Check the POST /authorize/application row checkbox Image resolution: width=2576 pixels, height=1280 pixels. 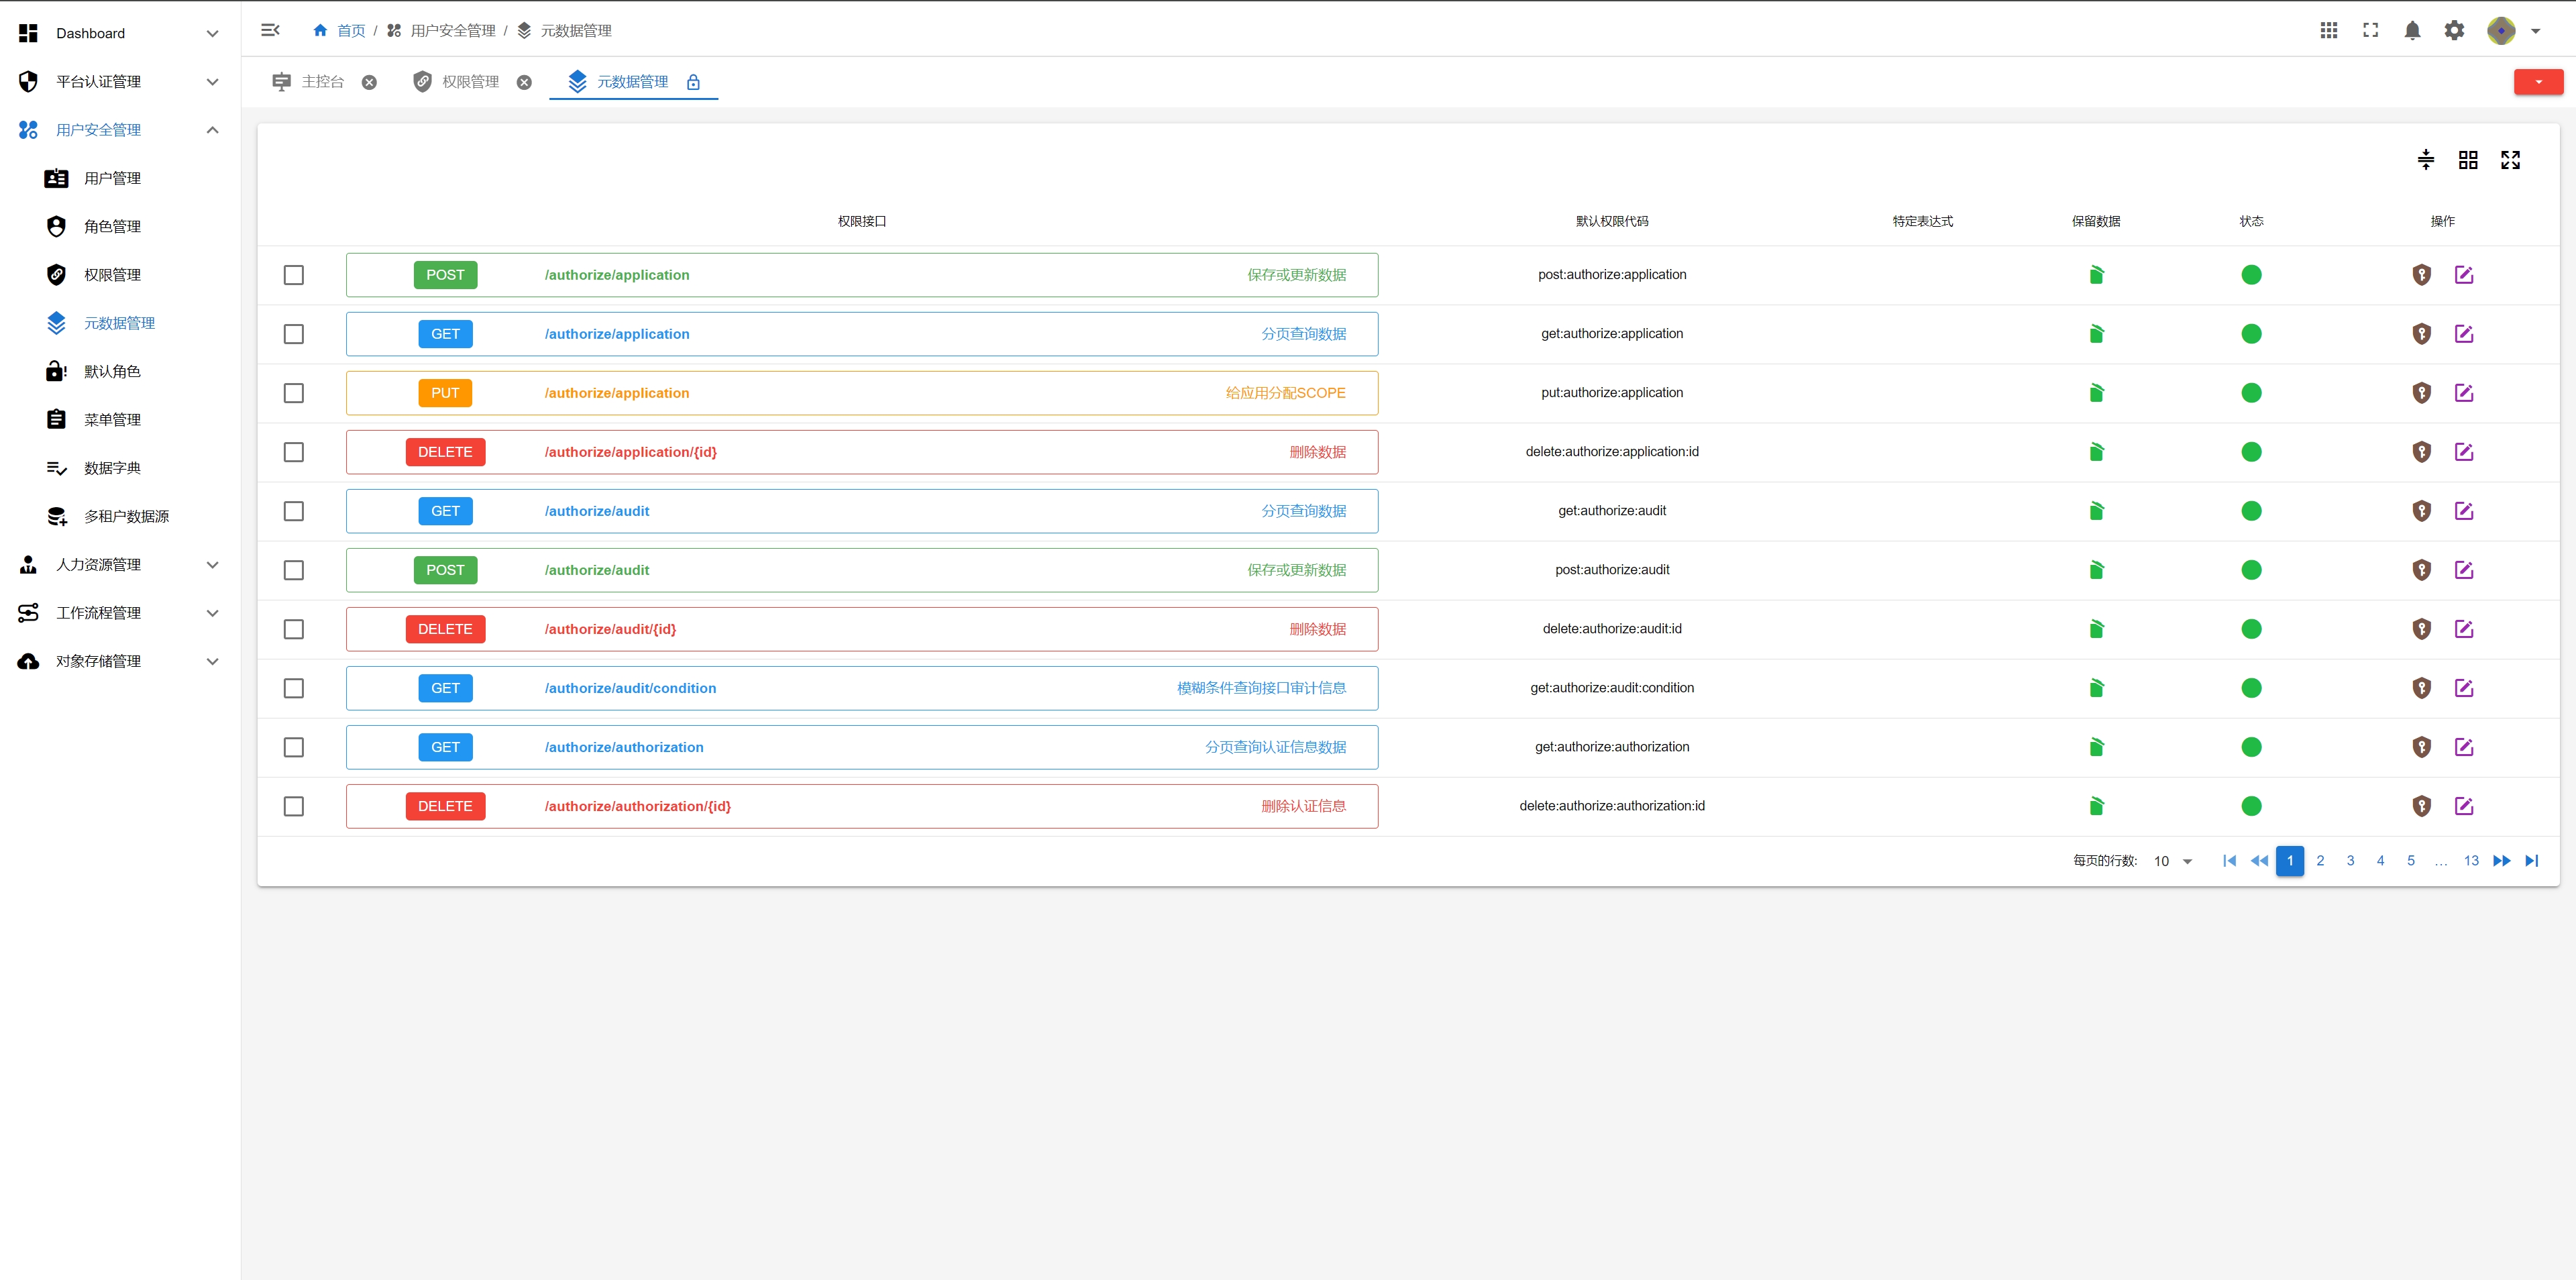tap(294, 275)
